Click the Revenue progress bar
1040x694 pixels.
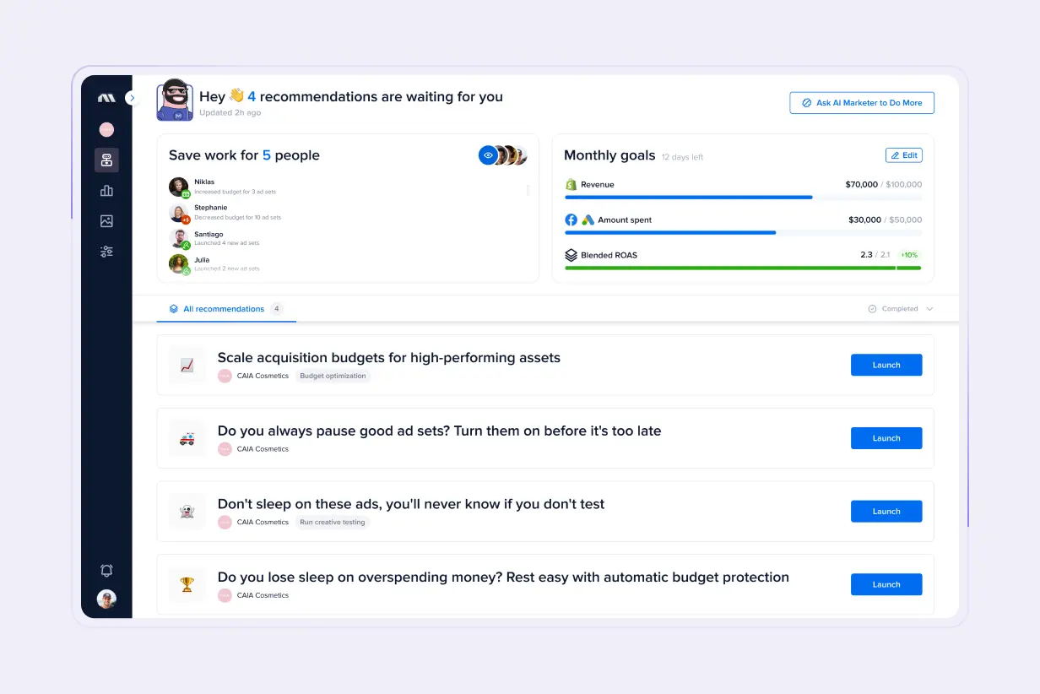point(743,198)
